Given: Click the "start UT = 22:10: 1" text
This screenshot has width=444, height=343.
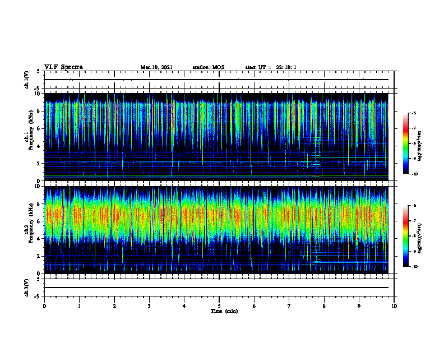Looking at the screenshot, I should [271, 67].
